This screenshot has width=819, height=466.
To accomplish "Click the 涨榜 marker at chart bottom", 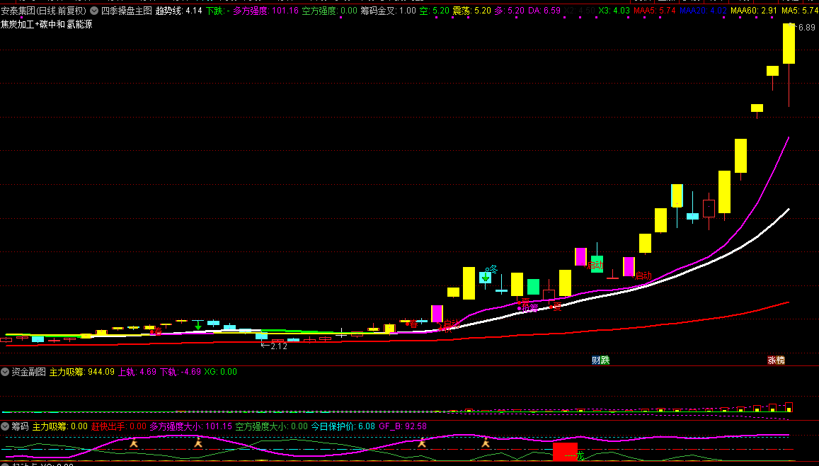I will [x=776, y=360].
